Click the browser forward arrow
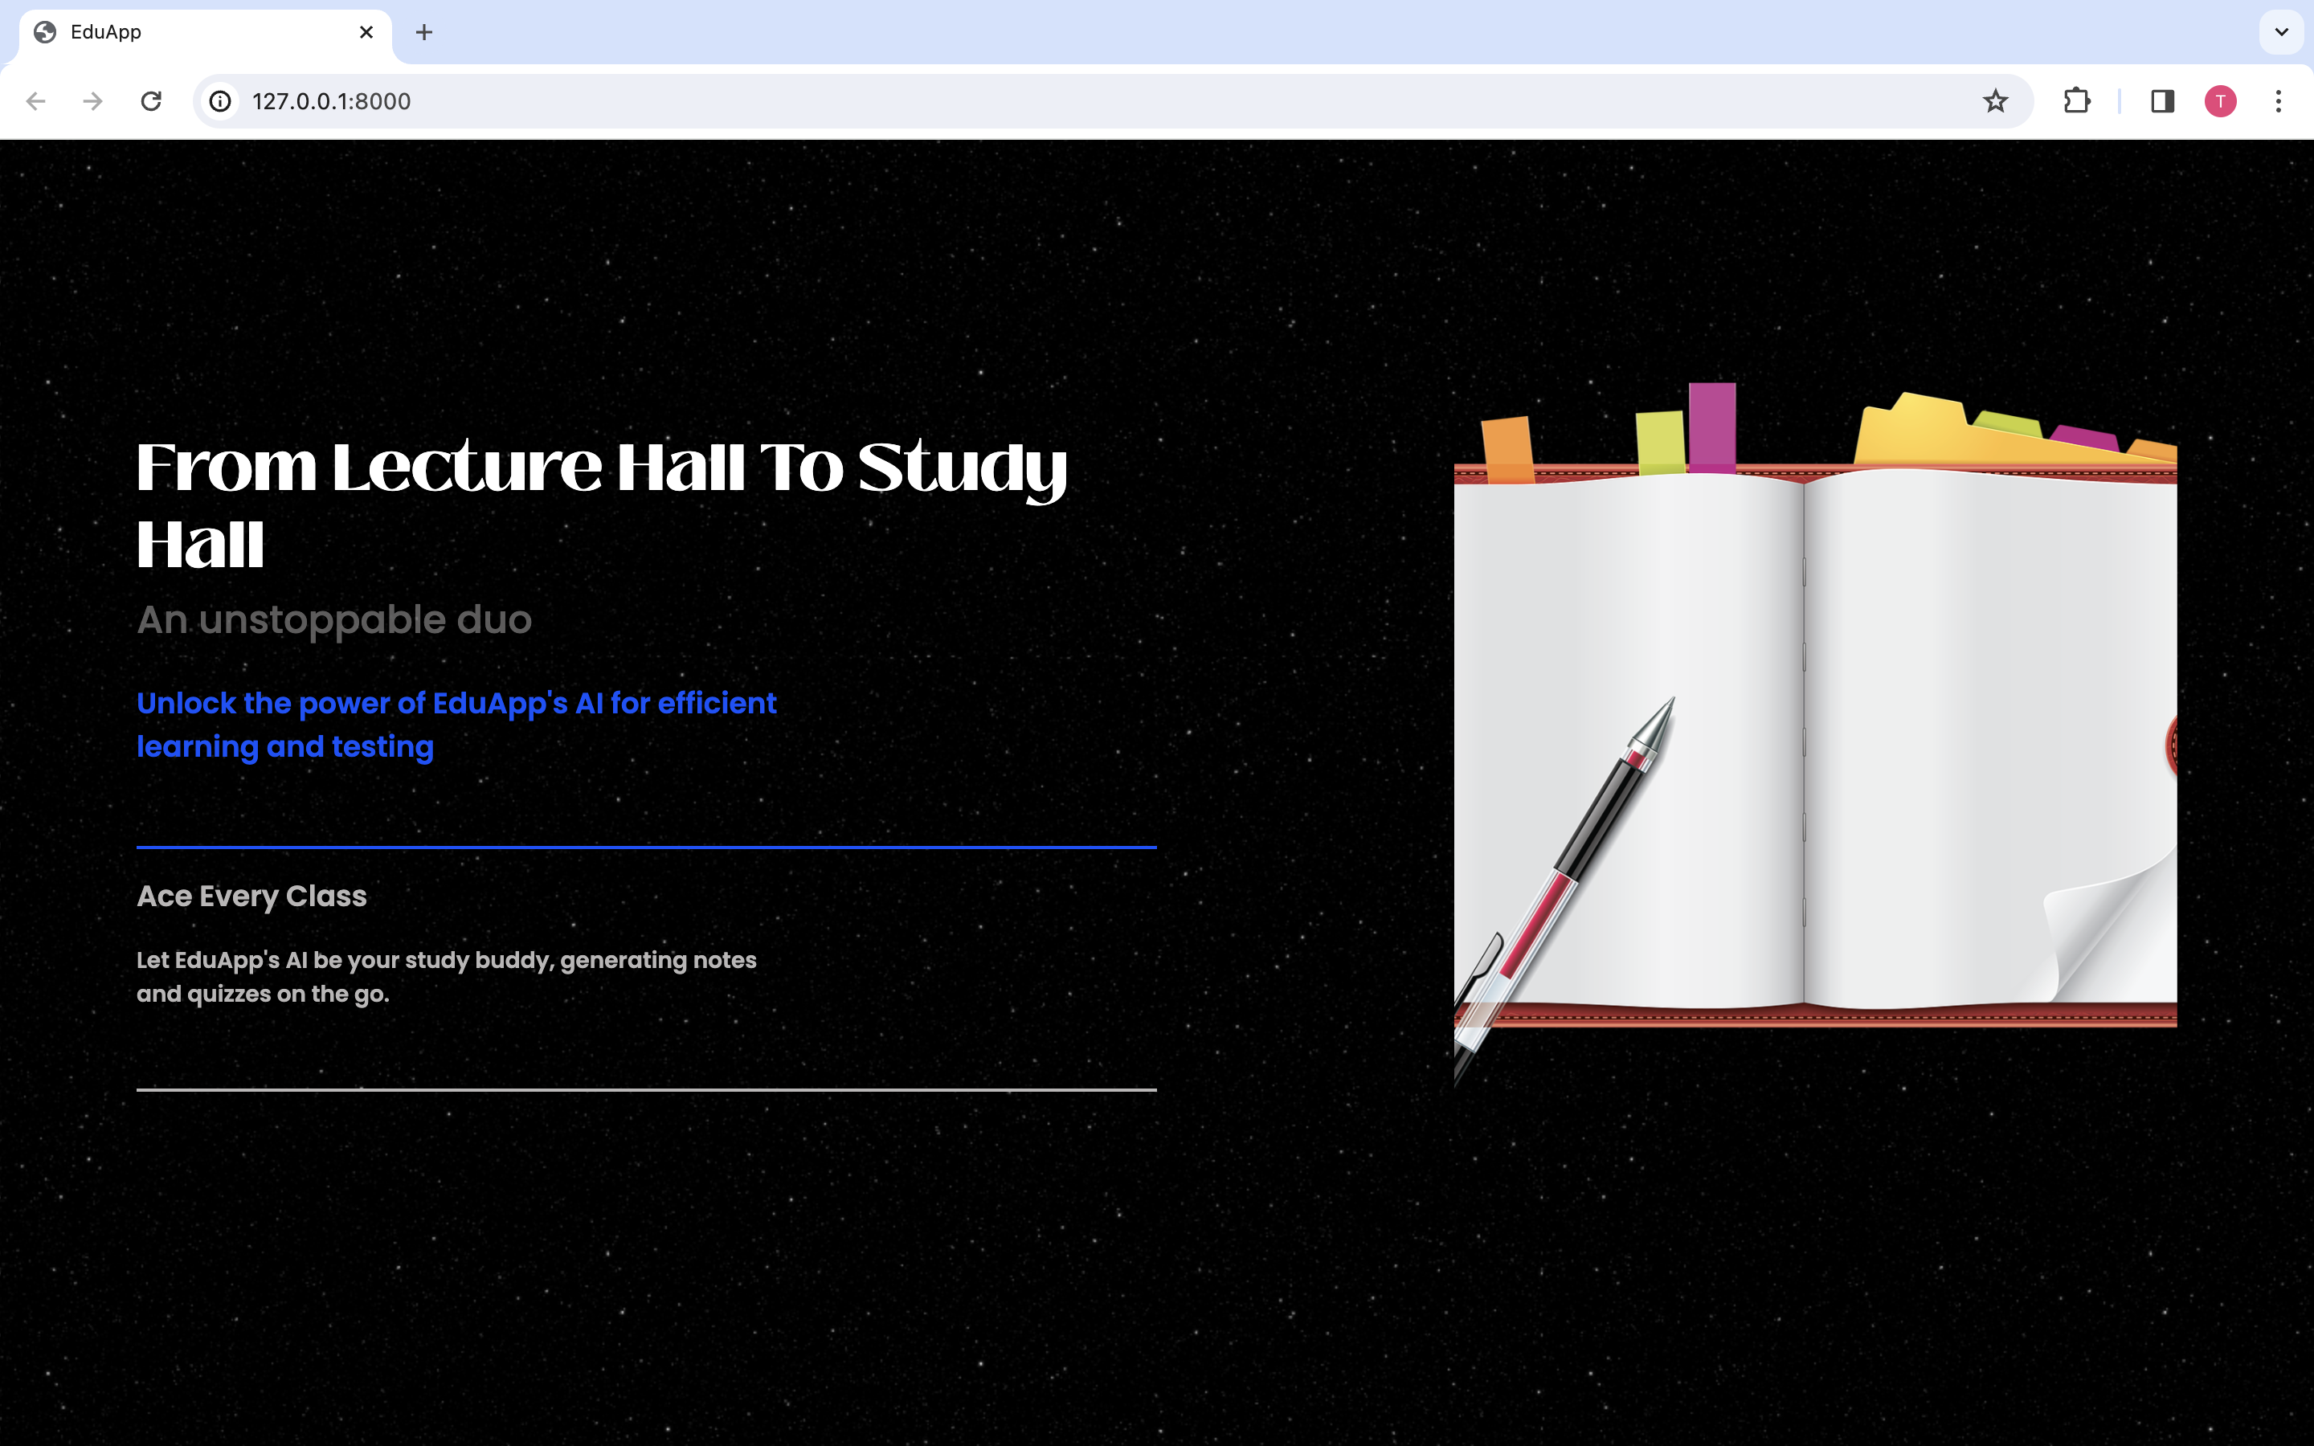 point(92,101)
